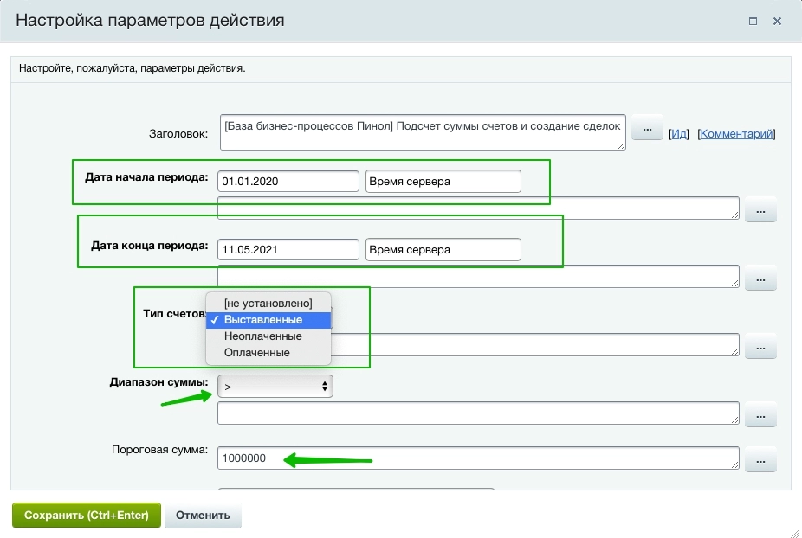Image resolution: width=802 pixels, height=538 pixels.
Task: Minimize the Настройка параметров действия dialog
Action: point(753,22)
